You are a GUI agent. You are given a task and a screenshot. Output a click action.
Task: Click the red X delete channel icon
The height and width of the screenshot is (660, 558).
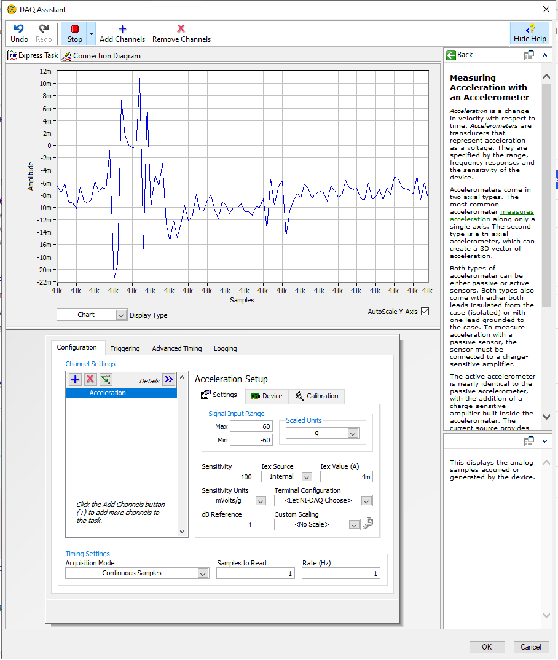click(90, 379)
